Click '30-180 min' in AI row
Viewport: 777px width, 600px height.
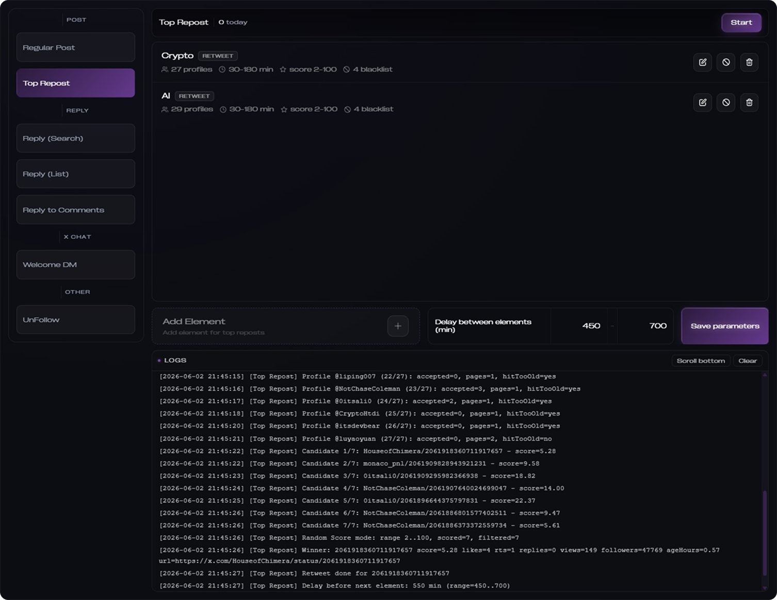(x=247, y=109)
